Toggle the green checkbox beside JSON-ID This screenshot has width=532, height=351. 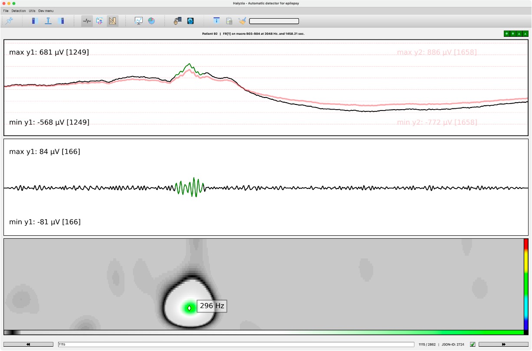tap(473, 344)
